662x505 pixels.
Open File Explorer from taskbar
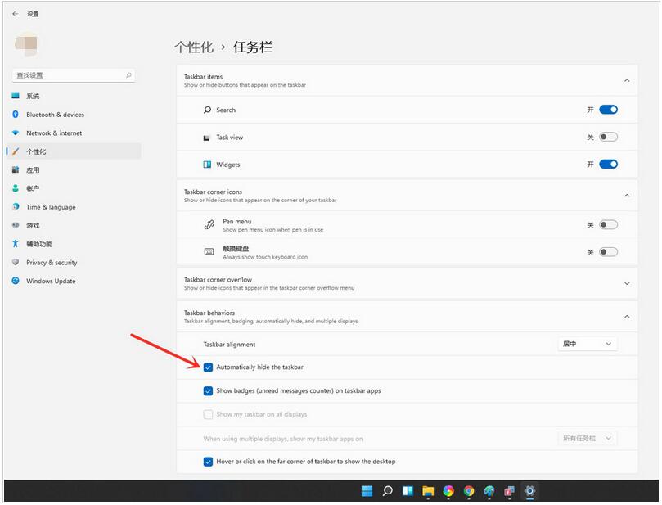point(428,491)
